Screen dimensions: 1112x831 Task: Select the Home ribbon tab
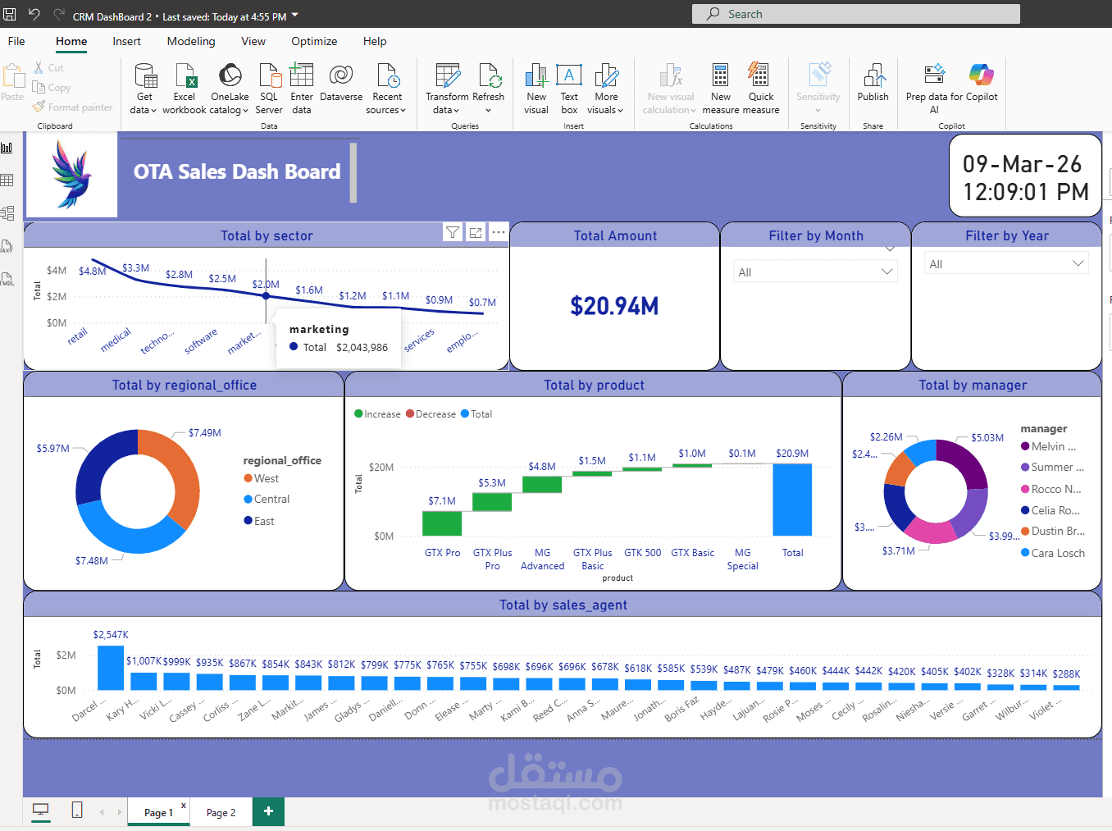coord(71,41)
